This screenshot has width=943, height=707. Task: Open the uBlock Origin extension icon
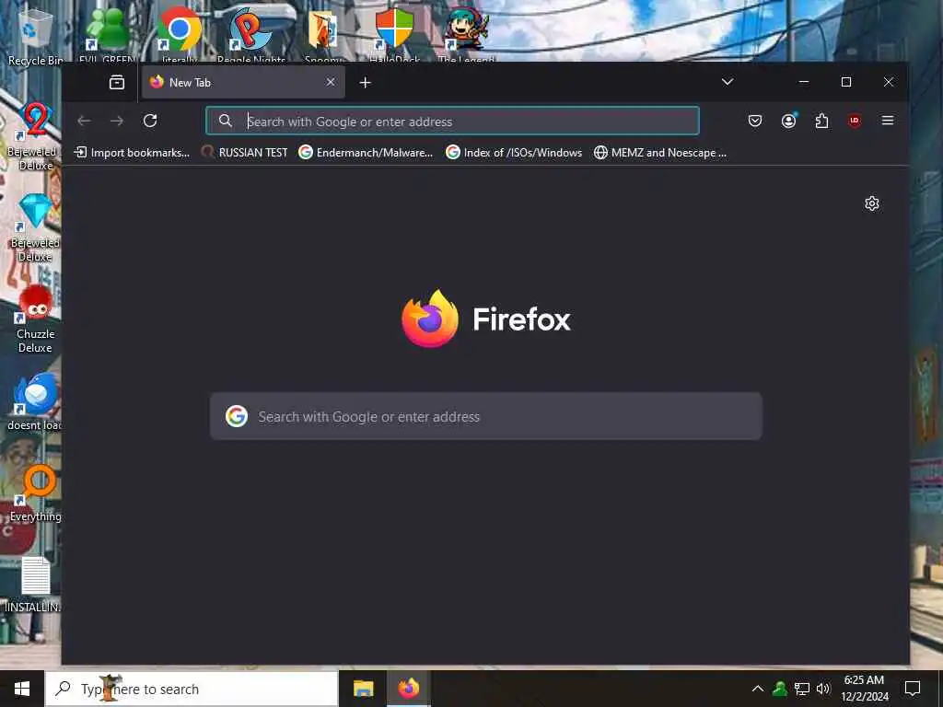pos(854,121)
